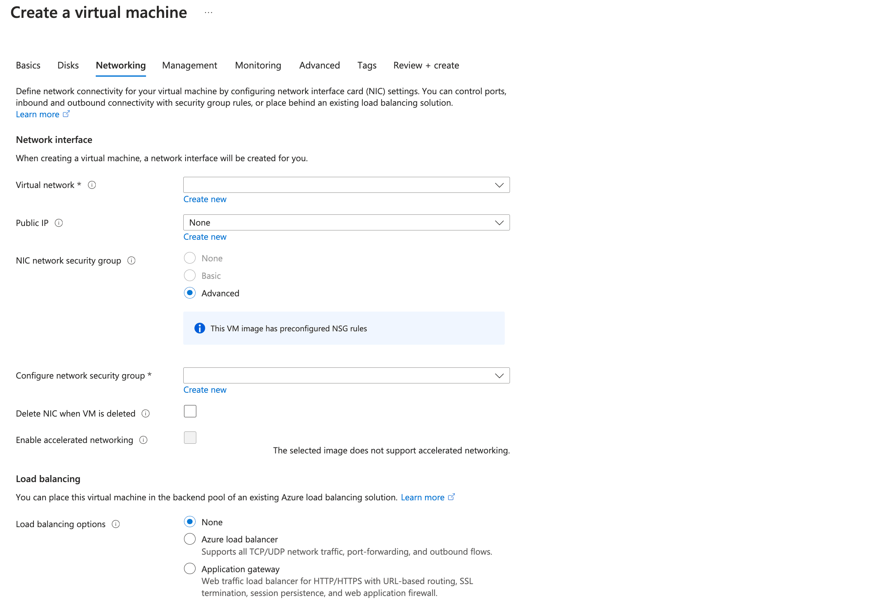The width and height of the screenshot is (894, 612).
Task: Open the Public IP dropdown
Action: click(346, 223)
